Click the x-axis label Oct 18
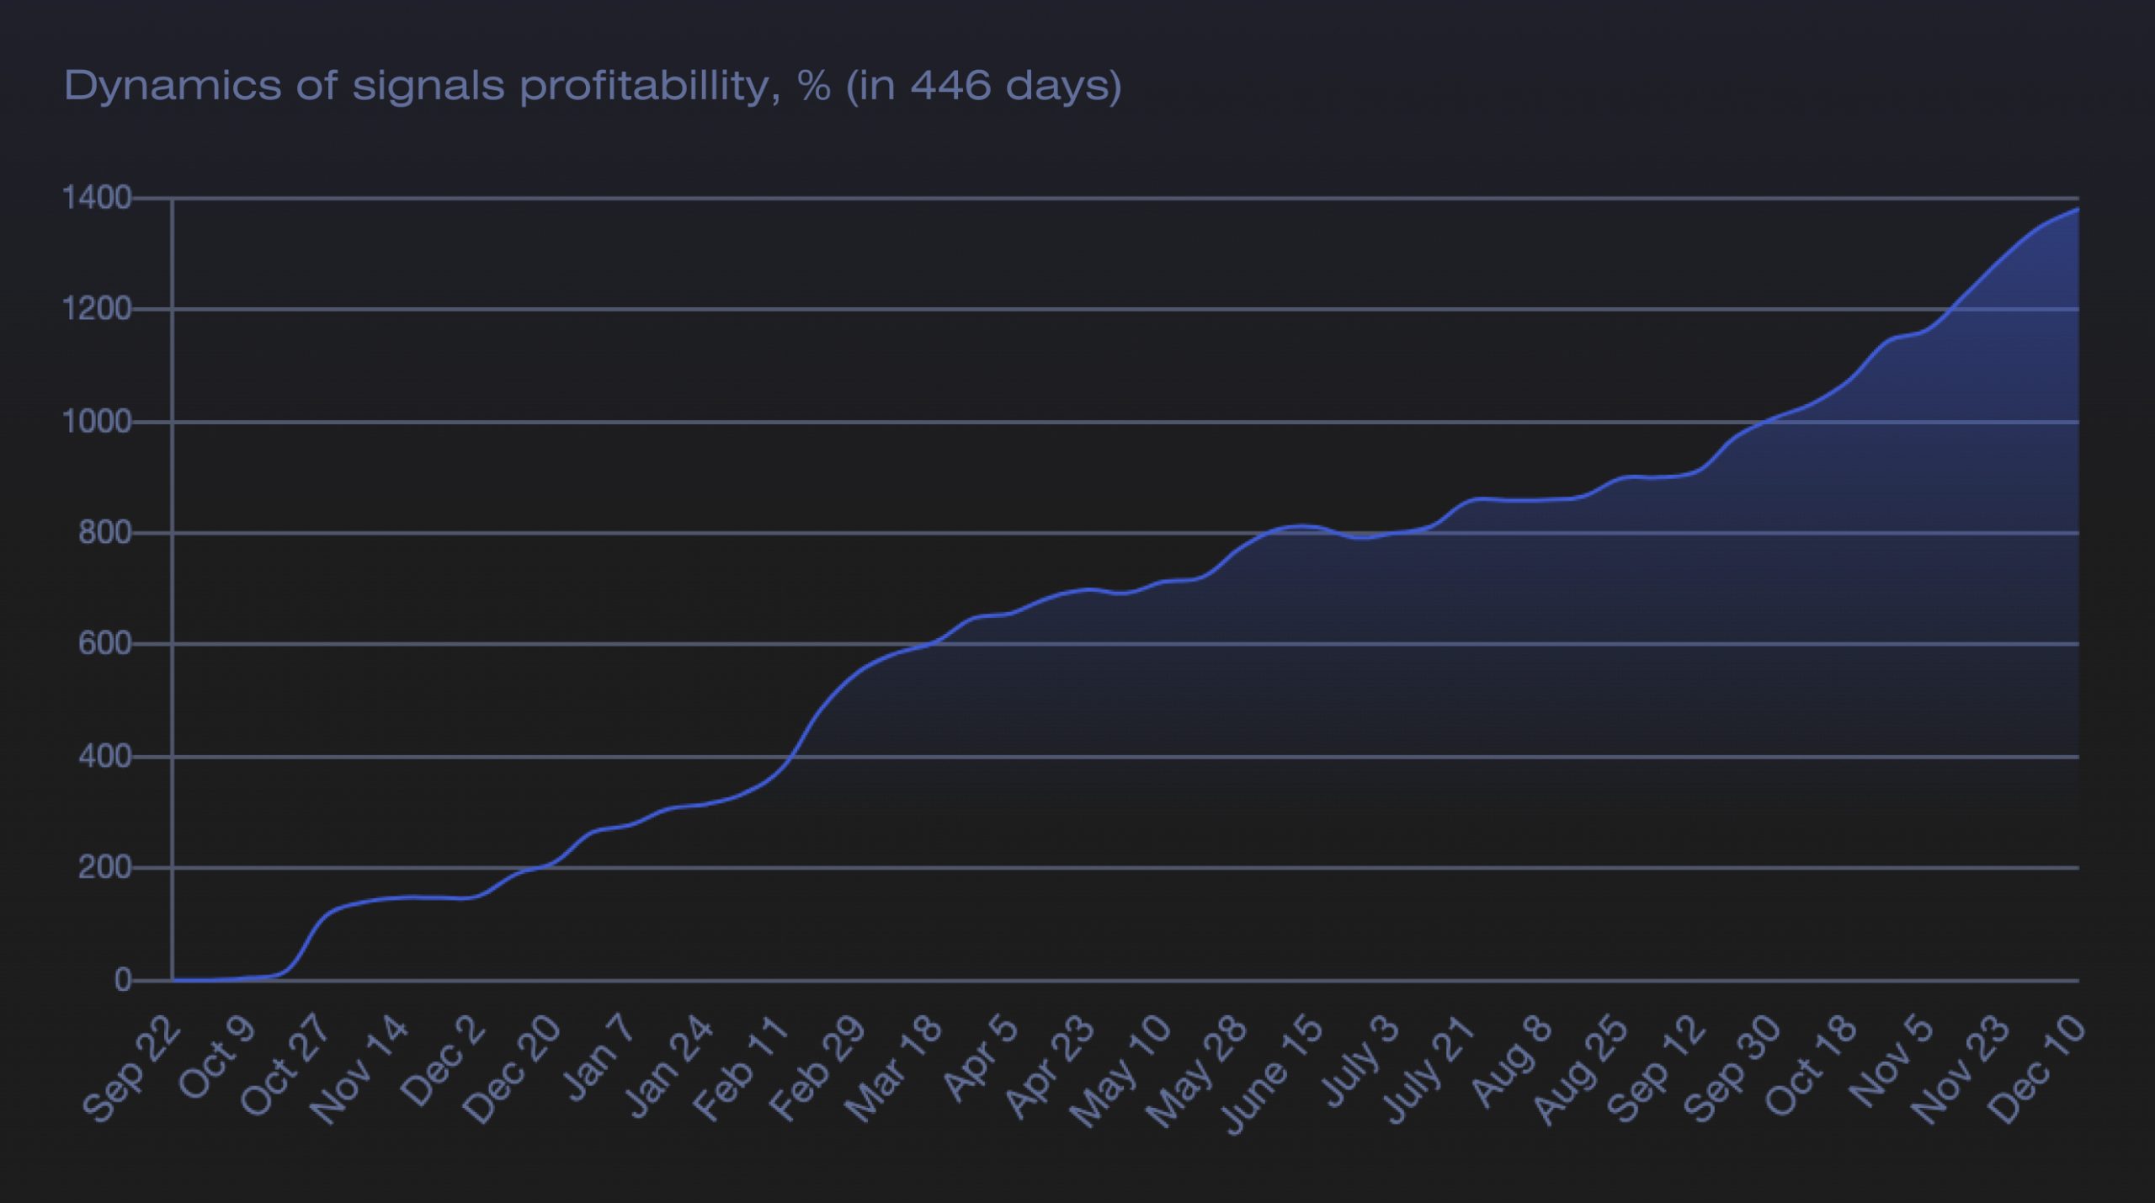The width and height of the screenshot is (2155, 1203). pyautogui.click(x=1811, y=1066)
